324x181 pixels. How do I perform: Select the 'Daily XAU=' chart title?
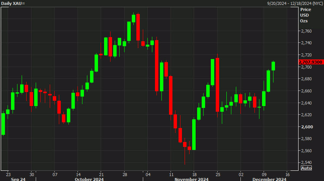pyautogui.click(x=13, y=3)
